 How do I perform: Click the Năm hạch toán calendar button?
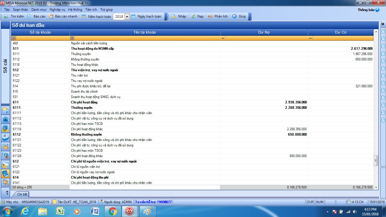click(96, 16)
